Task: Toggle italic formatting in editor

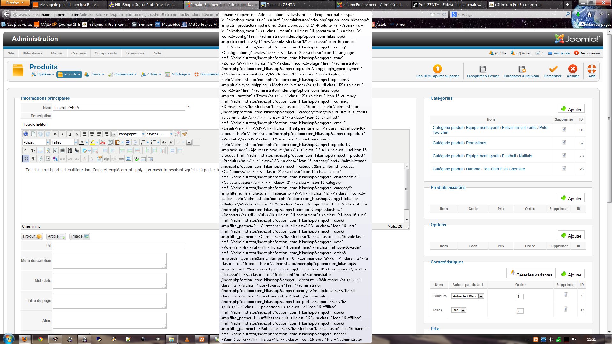Action: pos(62,134)
